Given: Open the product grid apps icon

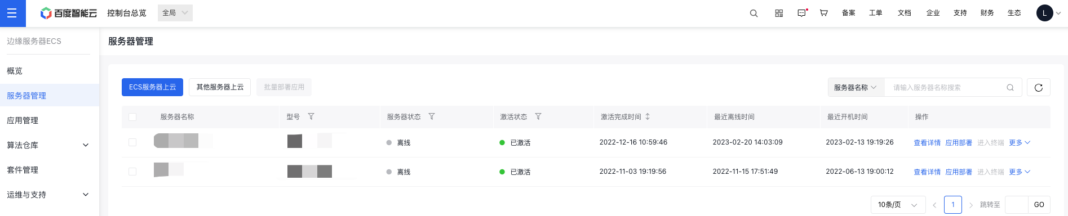Looking at the screenshot, I should pos(779,13).
